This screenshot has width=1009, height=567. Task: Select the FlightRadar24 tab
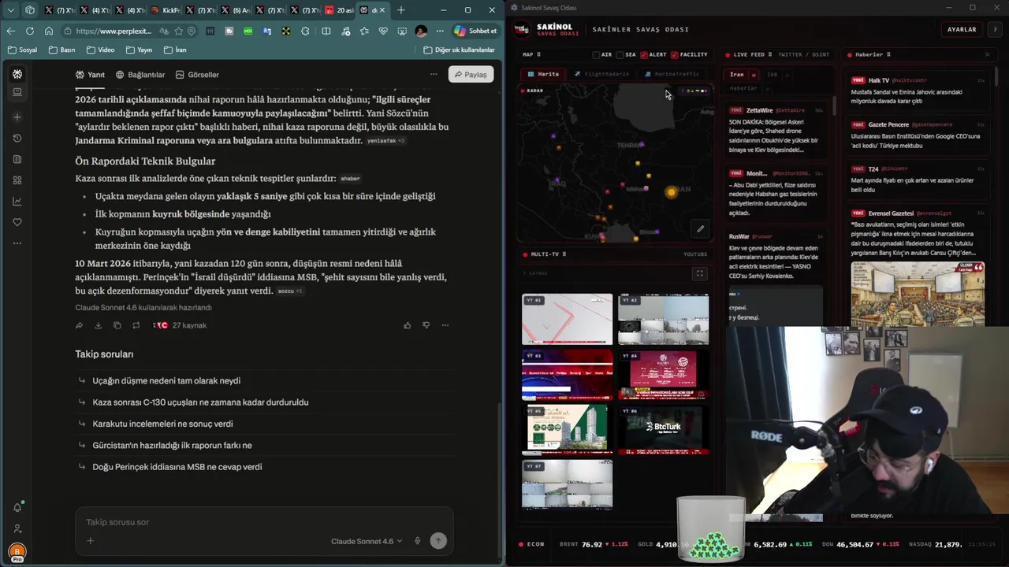[601, 74]
